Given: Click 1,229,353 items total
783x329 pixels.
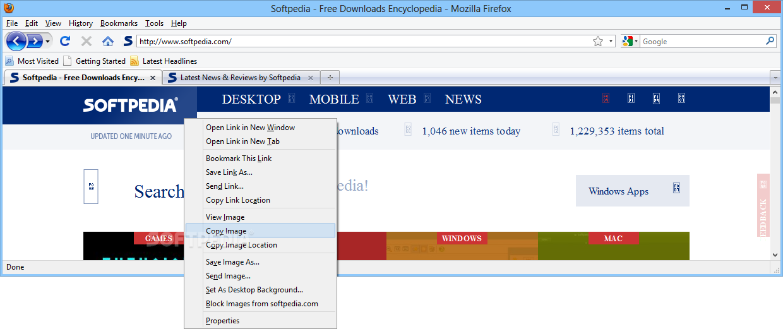Looking at the screenshot, I should pyautogui.click(x=617, y=131).
